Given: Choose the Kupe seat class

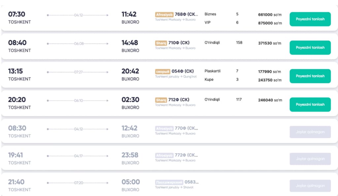Looking at the screenshot, I should [x=209, y=79].
